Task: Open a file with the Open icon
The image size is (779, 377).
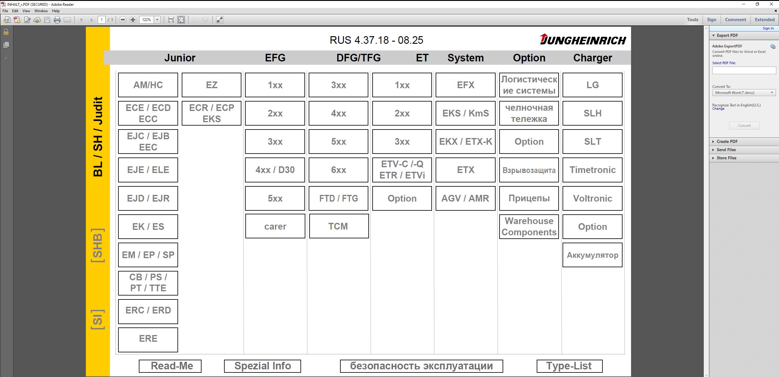Action: click(7, 20)
